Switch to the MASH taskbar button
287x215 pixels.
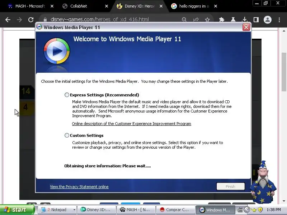pyautogui.click(x=136, y=210)
